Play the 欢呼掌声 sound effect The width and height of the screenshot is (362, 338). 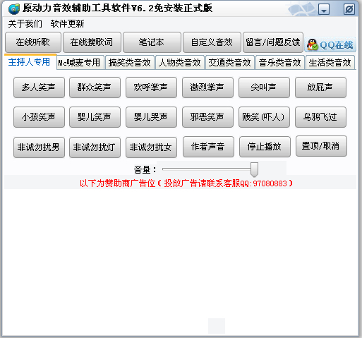click(151, 87)
